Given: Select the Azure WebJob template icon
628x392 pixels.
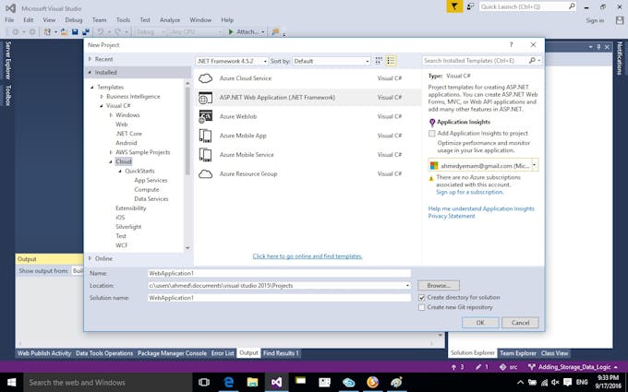Looking at the screenshot, I should click(x=205, y=116).
